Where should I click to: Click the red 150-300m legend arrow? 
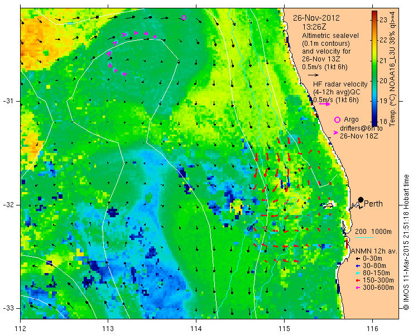coord(357,280)
